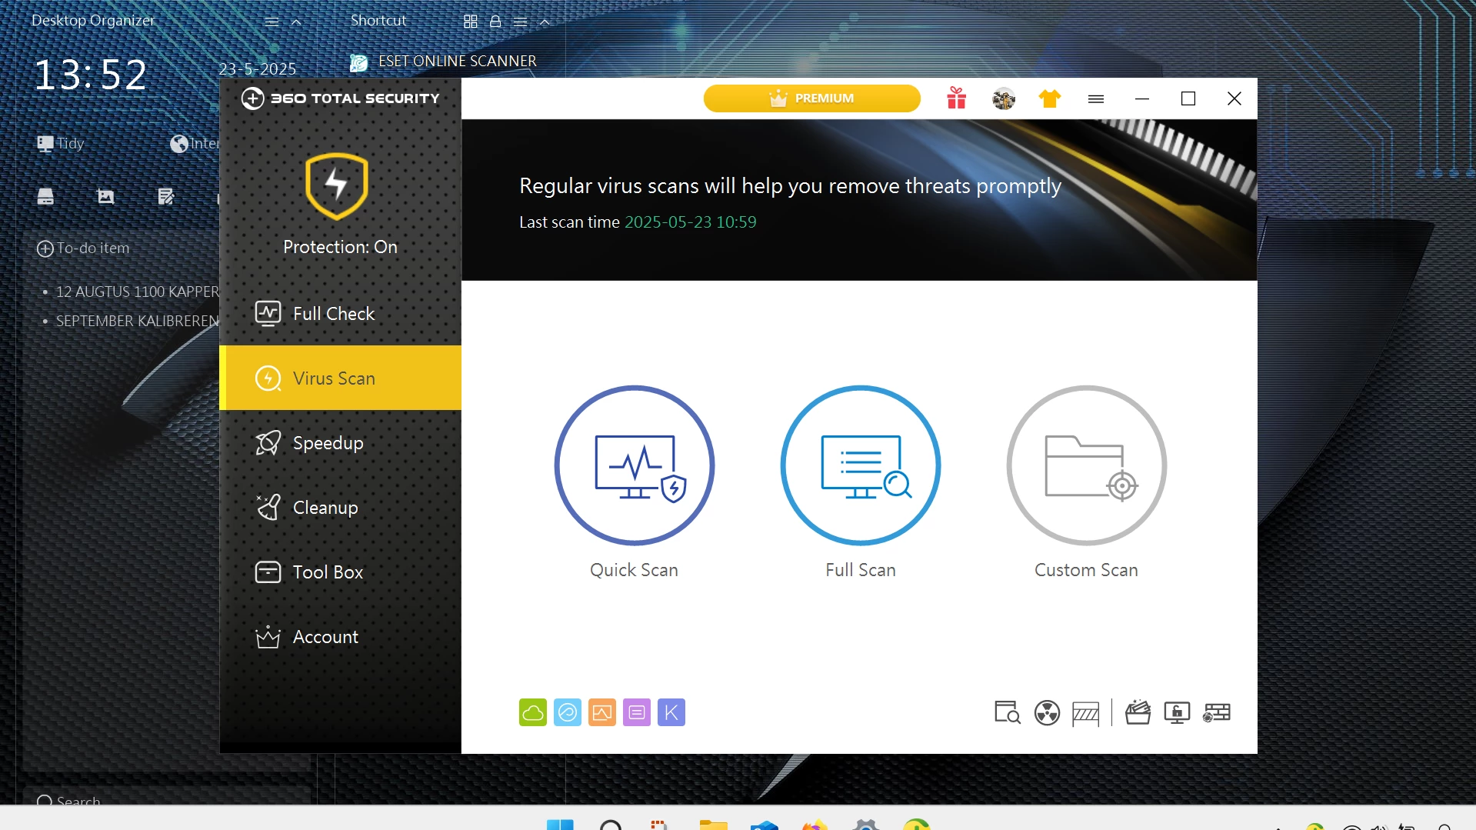
Task: Click the Protection: On status text
Action: point(340,247)
